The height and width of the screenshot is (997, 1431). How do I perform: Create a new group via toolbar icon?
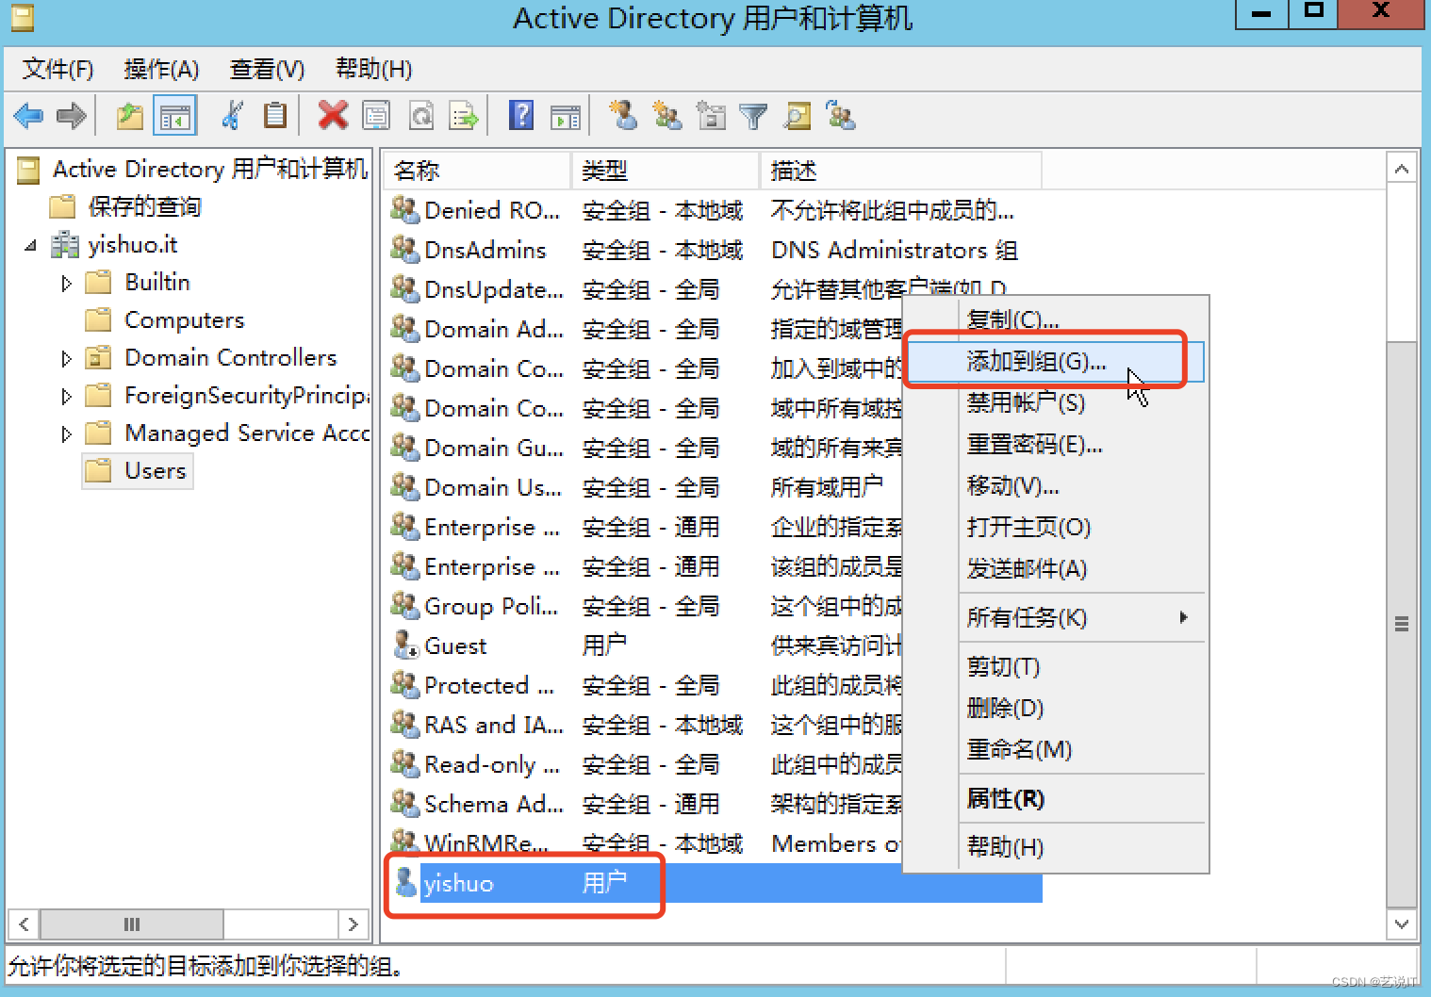(x=667, y=116)
